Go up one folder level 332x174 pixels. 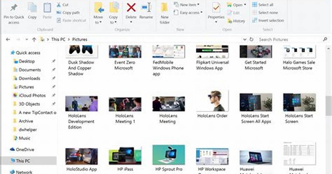click(x=34, y=39)
